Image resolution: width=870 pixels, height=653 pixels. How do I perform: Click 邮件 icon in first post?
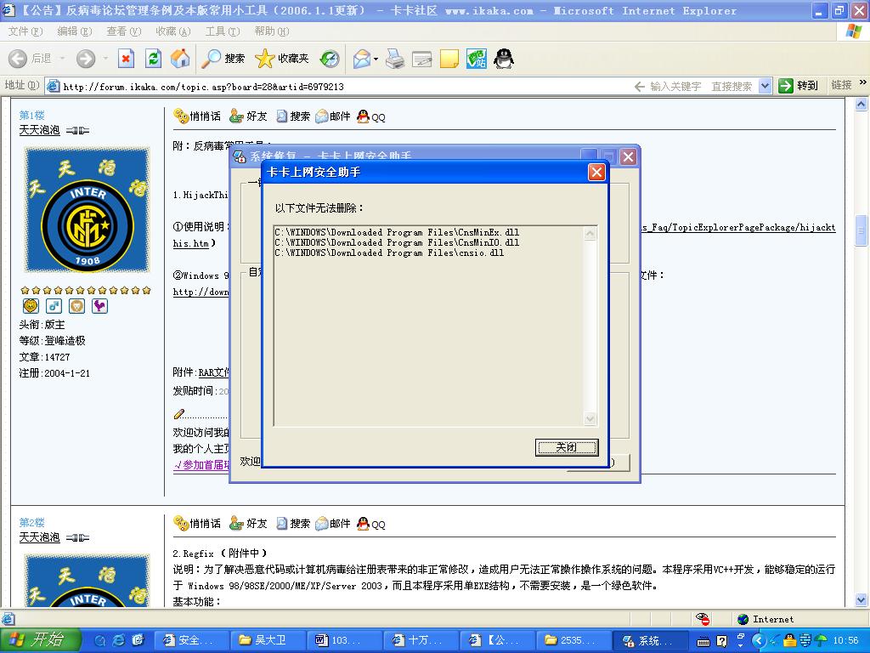click(x=333, y=116)
